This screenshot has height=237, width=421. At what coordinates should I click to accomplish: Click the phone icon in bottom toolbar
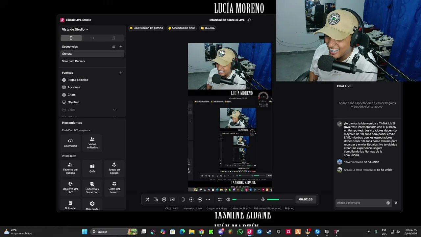point(183,199)
